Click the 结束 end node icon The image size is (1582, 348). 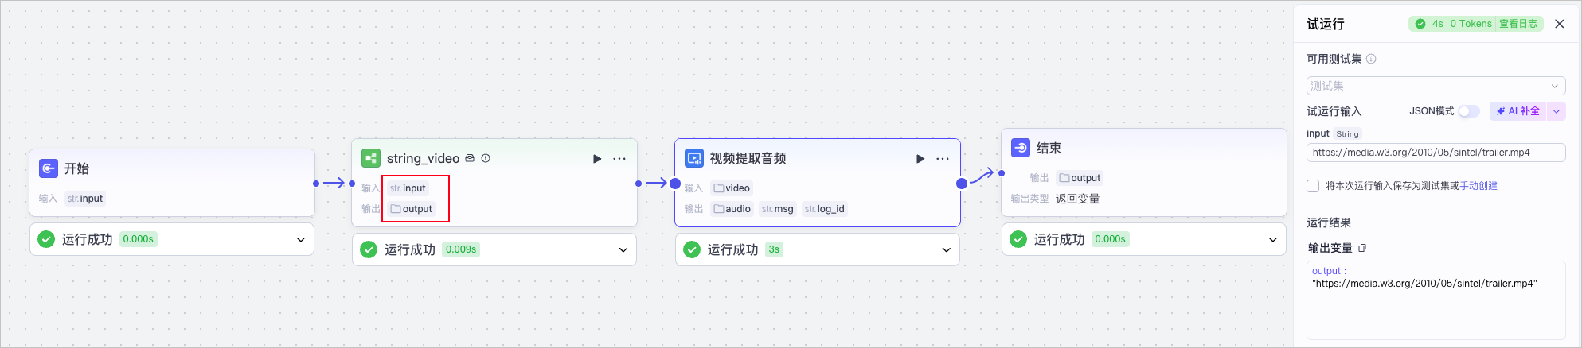pos(1021,148)
